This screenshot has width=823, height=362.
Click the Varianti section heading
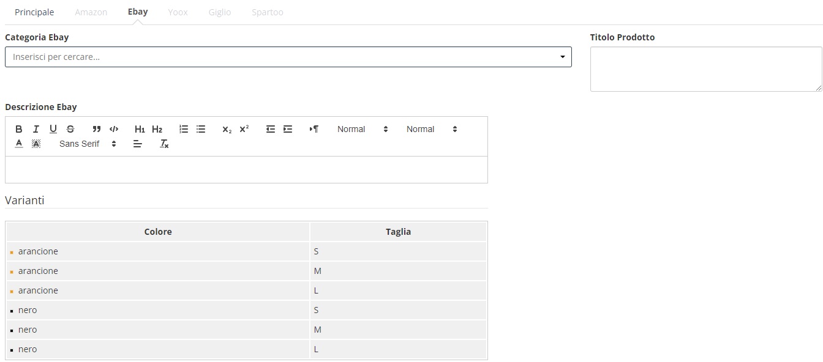(24, 201)
